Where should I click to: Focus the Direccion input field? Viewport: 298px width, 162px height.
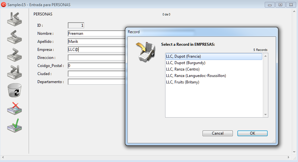click(96, 58)
